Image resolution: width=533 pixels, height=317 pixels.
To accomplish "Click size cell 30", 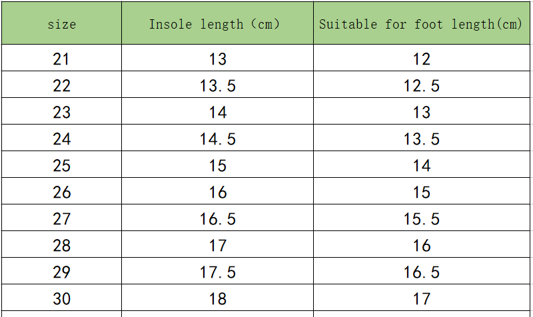I will [x=61, y=299].
